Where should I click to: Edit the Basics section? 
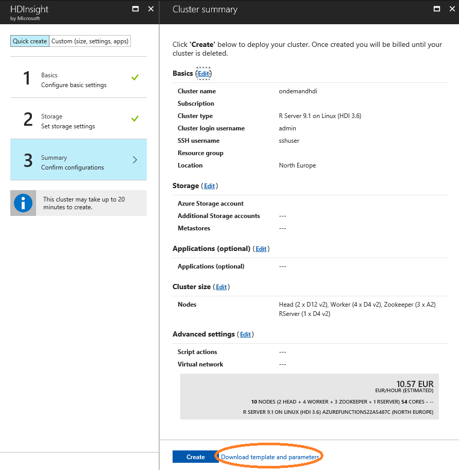click(x=203, y=73)
